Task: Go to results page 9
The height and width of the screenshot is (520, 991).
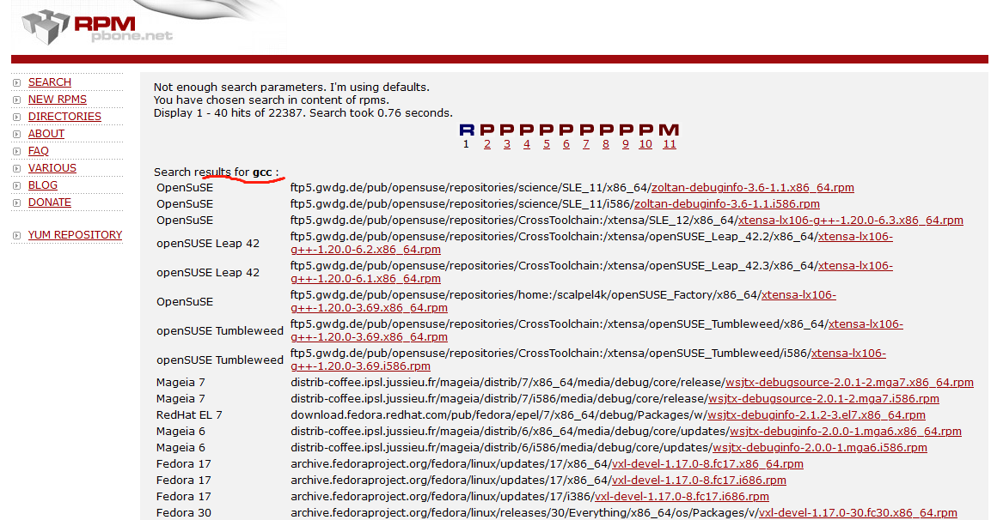Action: pos(625,144)
